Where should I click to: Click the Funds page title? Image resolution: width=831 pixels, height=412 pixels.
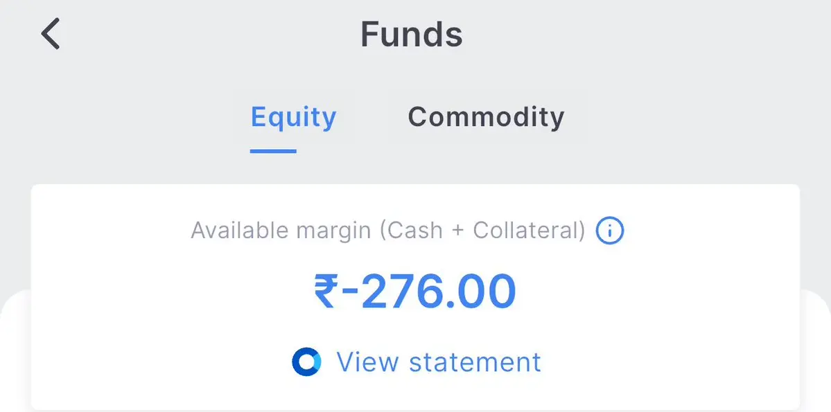tap(411, 35)
